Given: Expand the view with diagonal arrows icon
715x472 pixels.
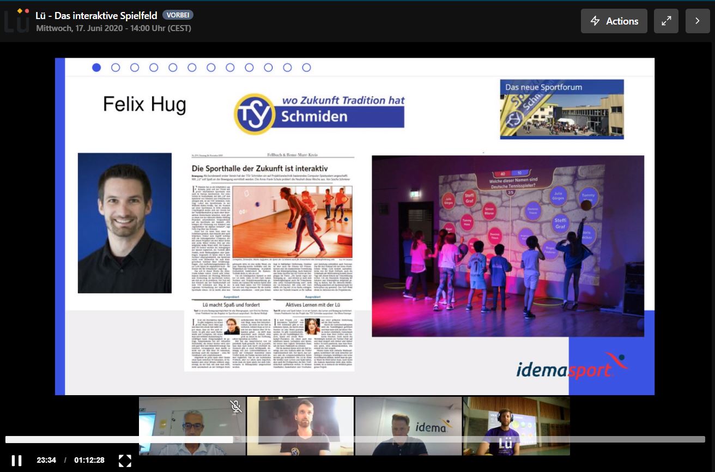Looking at the screenshot, I should 666,21.
